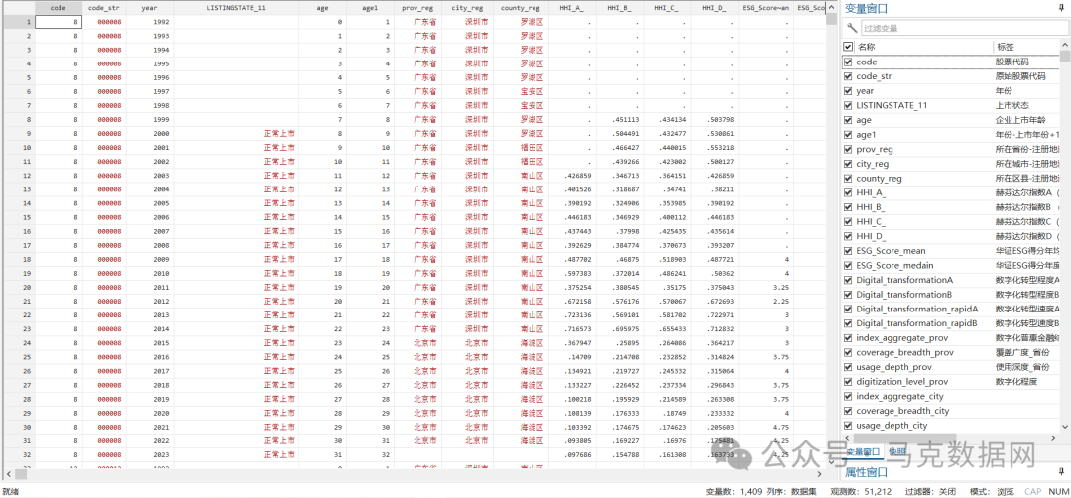Click the data grid horizontal scrollbar thumb
1071x498 pixels.
21,473
